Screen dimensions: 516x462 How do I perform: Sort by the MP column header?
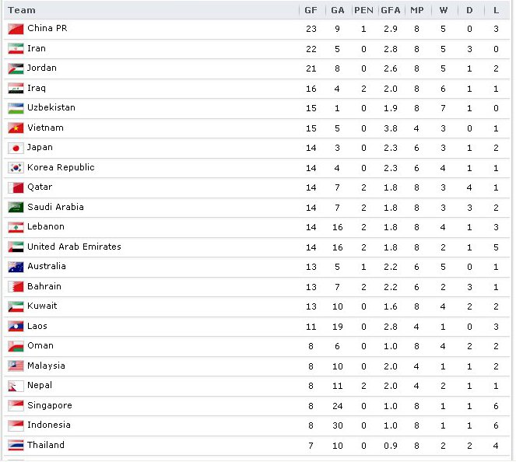[417, 10]
